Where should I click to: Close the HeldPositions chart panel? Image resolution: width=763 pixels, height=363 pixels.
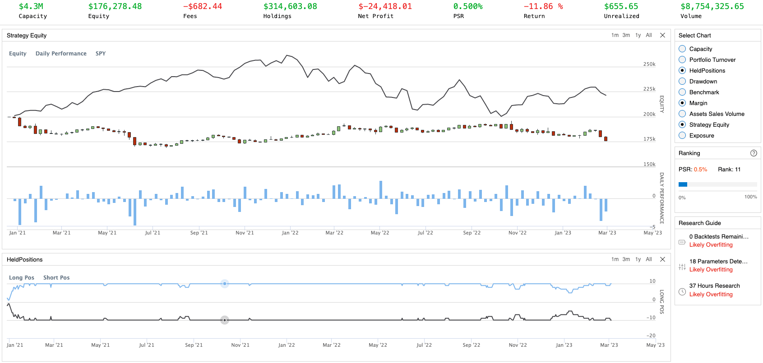[662, 259]
